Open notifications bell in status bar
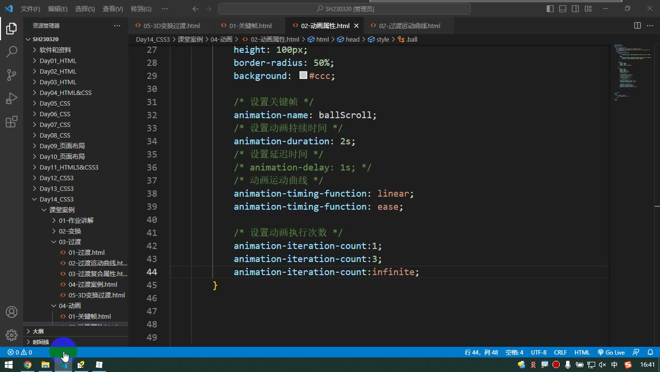 tap(650, 352)
